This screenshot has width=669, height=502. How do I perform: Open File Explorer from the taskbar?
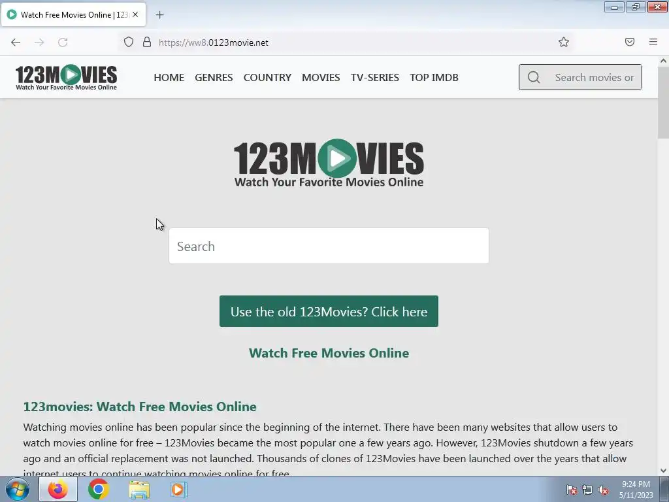139,489
